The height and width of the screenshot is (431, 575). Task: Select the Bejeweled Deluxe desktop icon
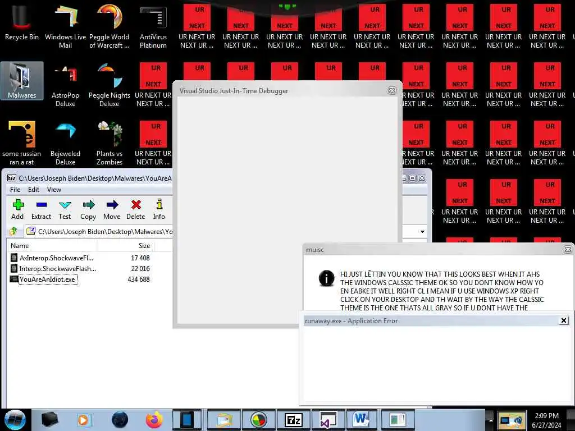pos(65,143)
